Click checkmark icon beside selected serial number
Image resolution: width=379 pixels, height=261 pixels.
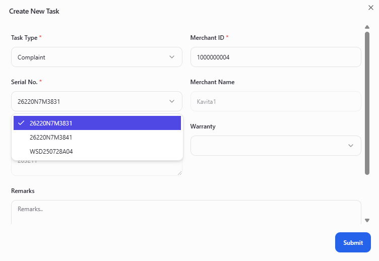coord(21,123)
